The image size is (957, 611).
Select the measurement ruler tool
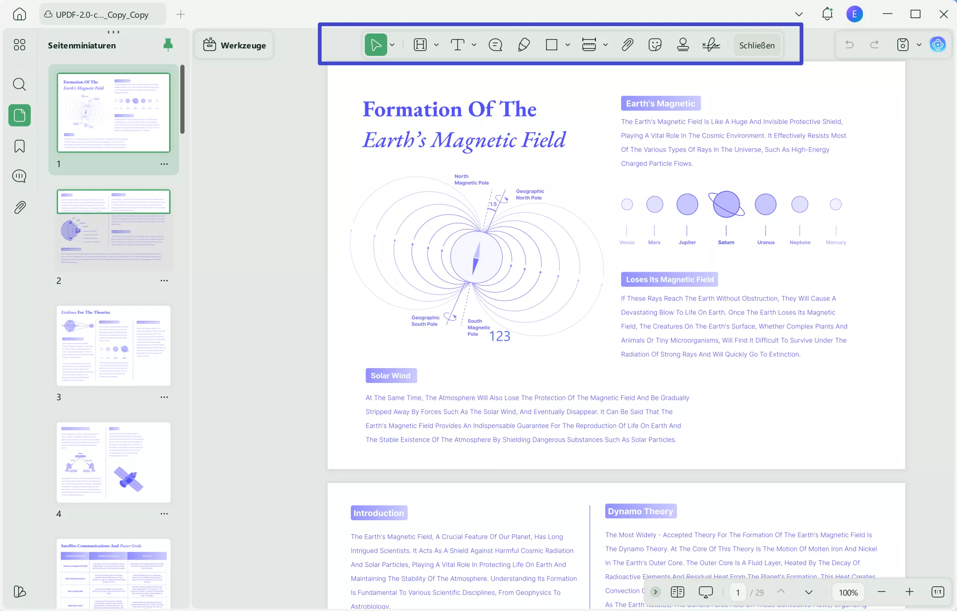589,45
